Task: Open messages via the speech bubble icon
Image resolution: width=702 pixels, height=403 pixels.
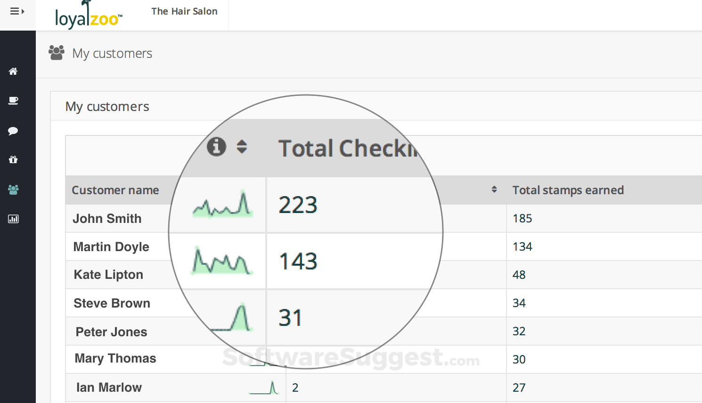Action: 13,131
